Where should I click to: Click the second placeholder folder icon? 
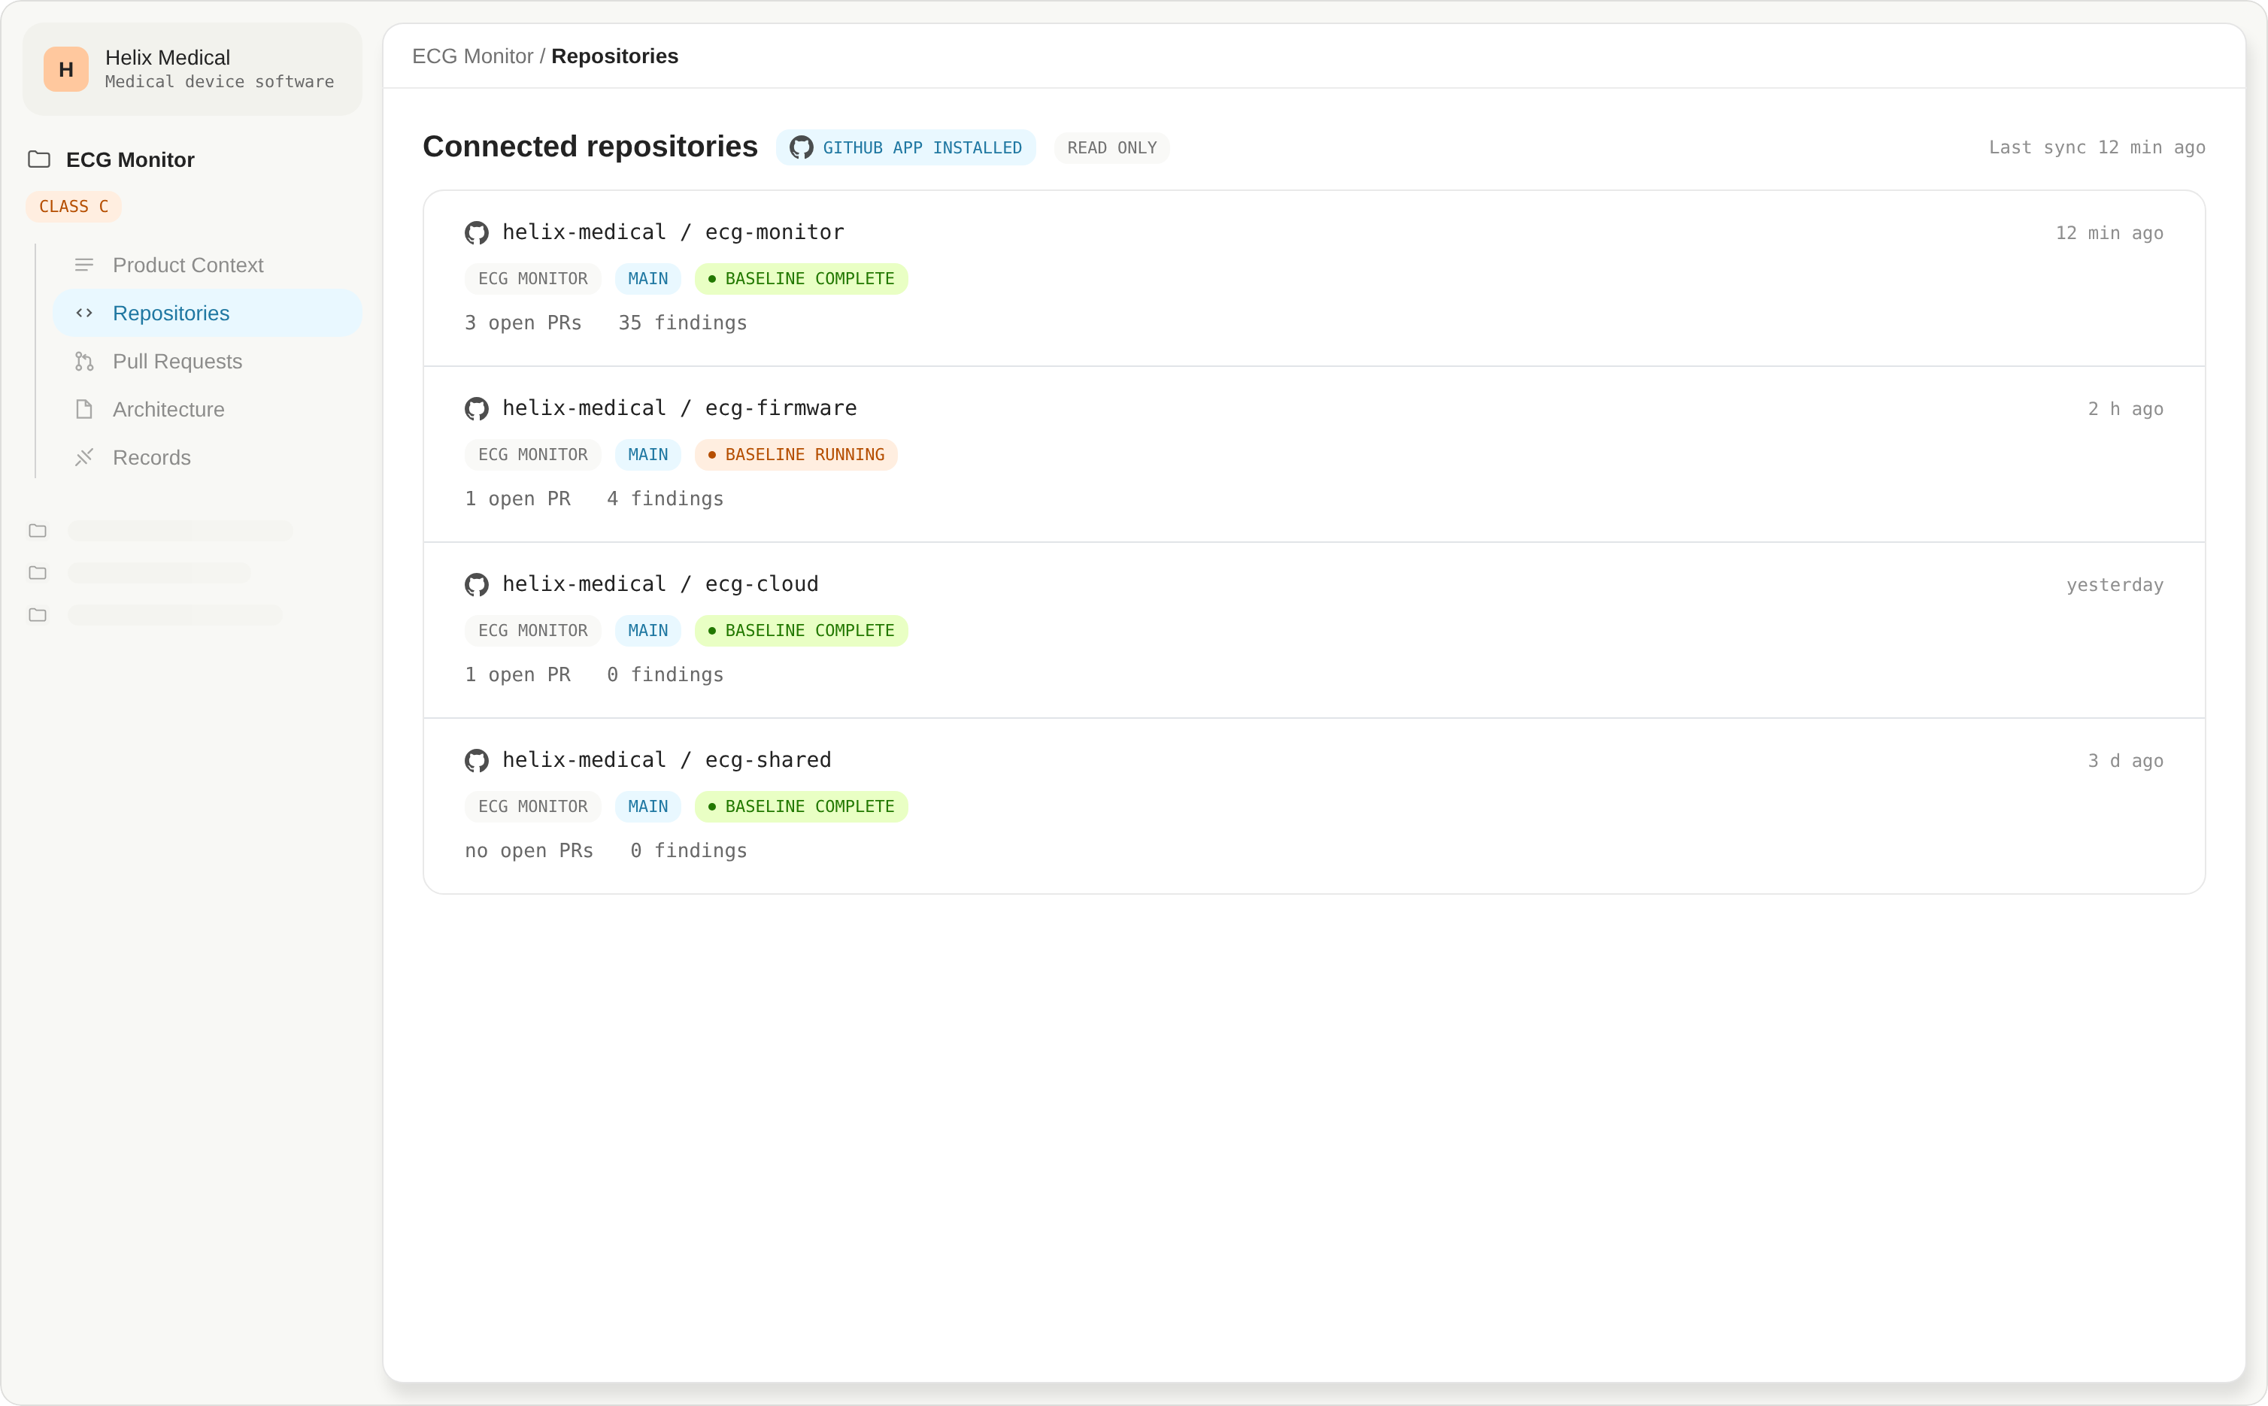[x=38, y=573]
